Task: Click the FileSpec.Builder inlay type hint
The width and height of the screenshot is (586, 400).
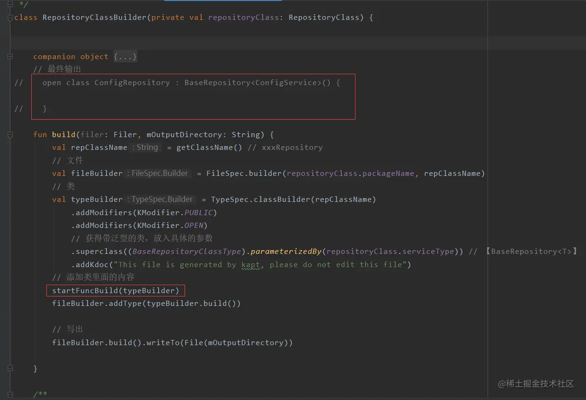Action: point(158,174)
